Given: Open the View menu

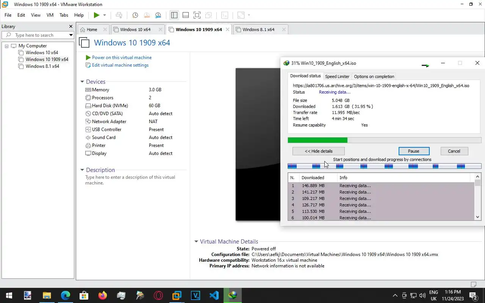Looking at the screenshot, I should 36,15.
